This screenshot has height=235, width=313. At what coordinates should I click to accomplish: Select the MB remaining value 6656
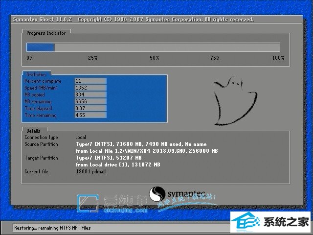pyautogui.click(x=91, y=101)
